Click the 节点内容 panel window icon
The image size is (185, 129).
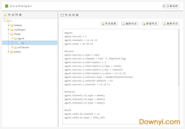coord(62,15)
